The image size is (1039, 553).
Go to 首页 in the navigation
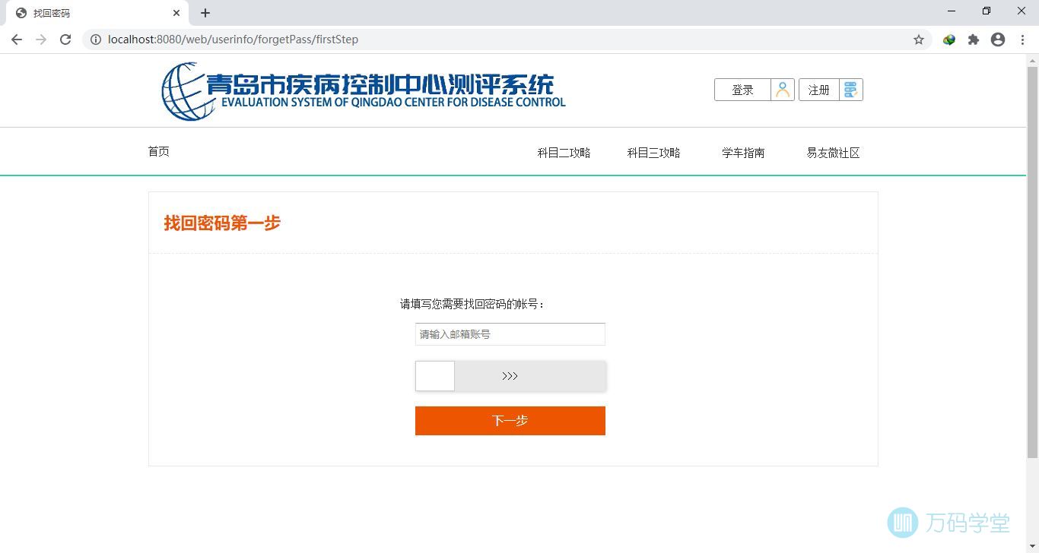click(158, 152)
